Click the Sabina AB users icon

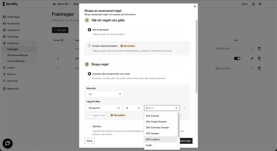(x=54, y=4)
